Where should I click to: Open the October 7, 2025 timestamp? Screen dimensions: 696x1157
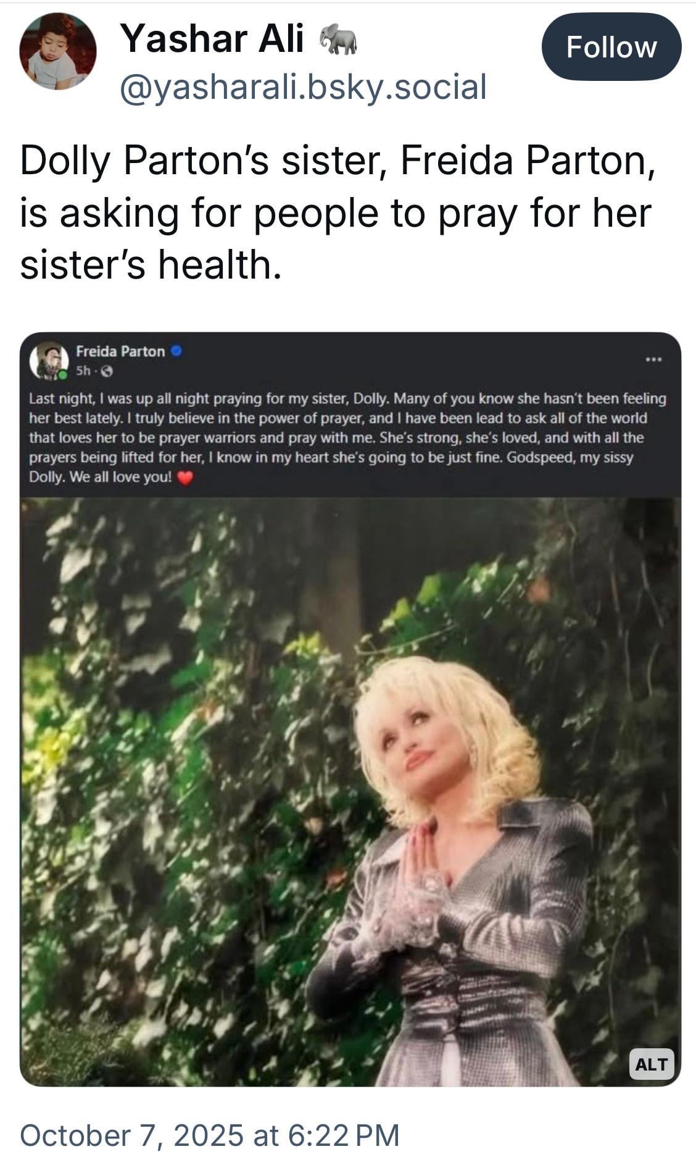pyautogui.click(x=210, y=1135)
